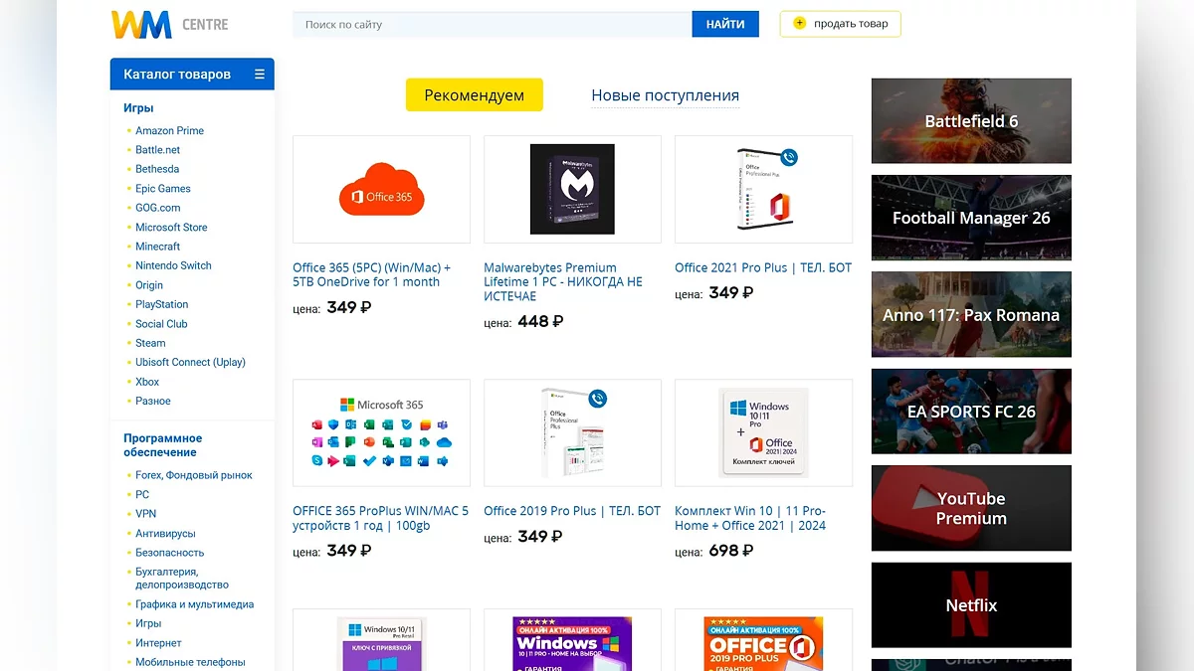The width and height of the screenshot is (1194, 671).
Task: Open the Графика и мультимедиа category
Action: click(194, 604)
